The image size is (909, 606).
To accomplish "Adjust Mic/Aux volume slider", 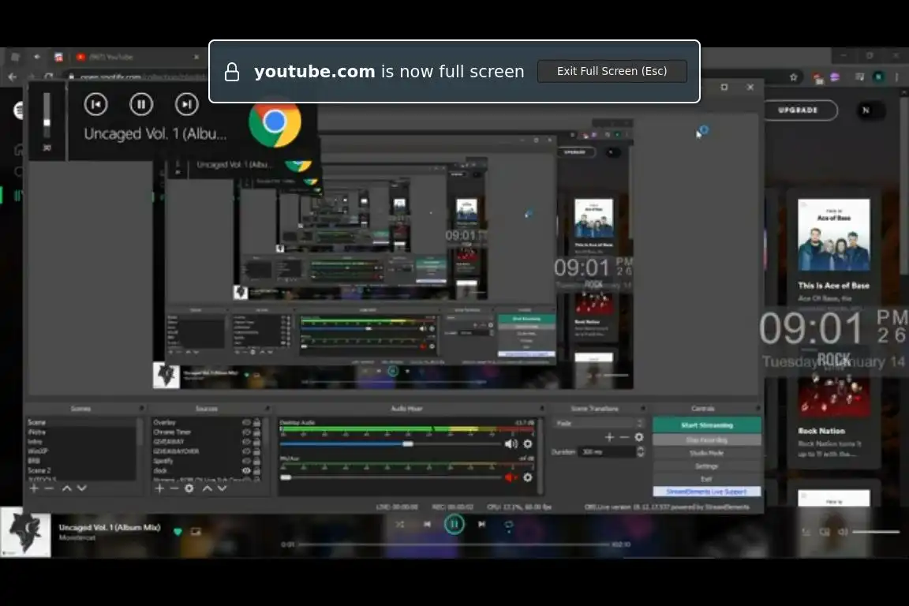I will 391,478.
